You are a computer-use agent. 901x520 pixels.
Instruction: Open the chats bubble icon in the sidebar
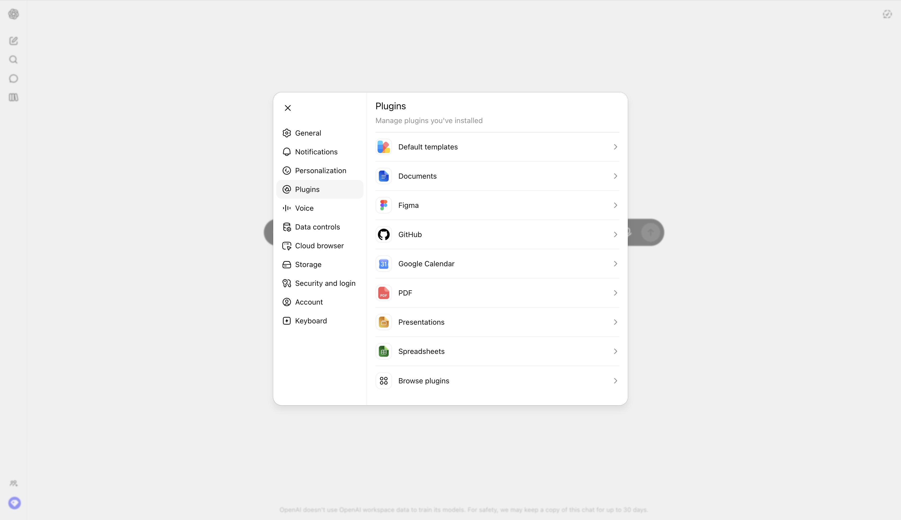pos(14,78)
